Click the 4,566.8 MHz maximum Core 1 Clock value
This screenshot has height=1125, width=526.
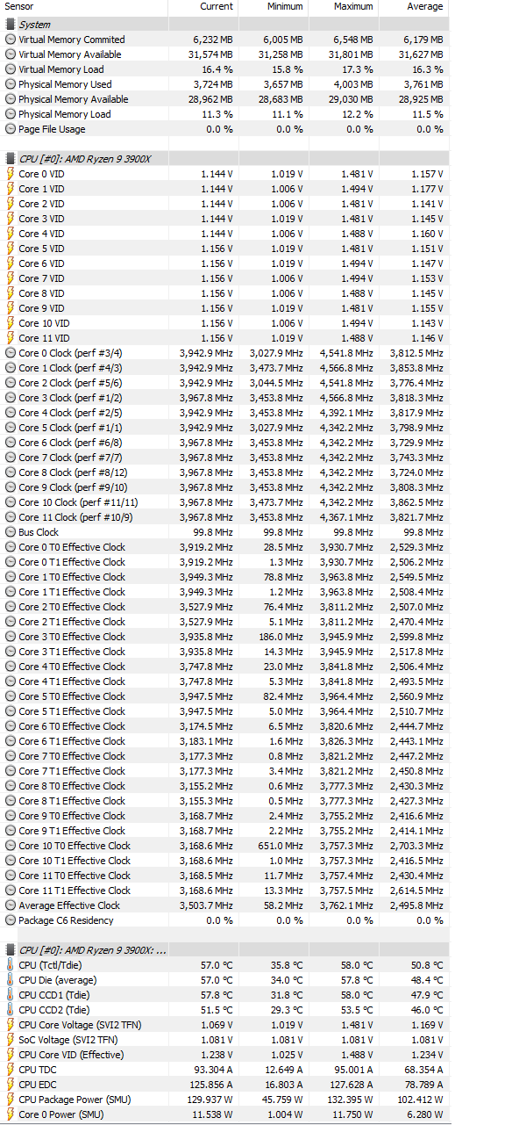(x=346, y=368)
